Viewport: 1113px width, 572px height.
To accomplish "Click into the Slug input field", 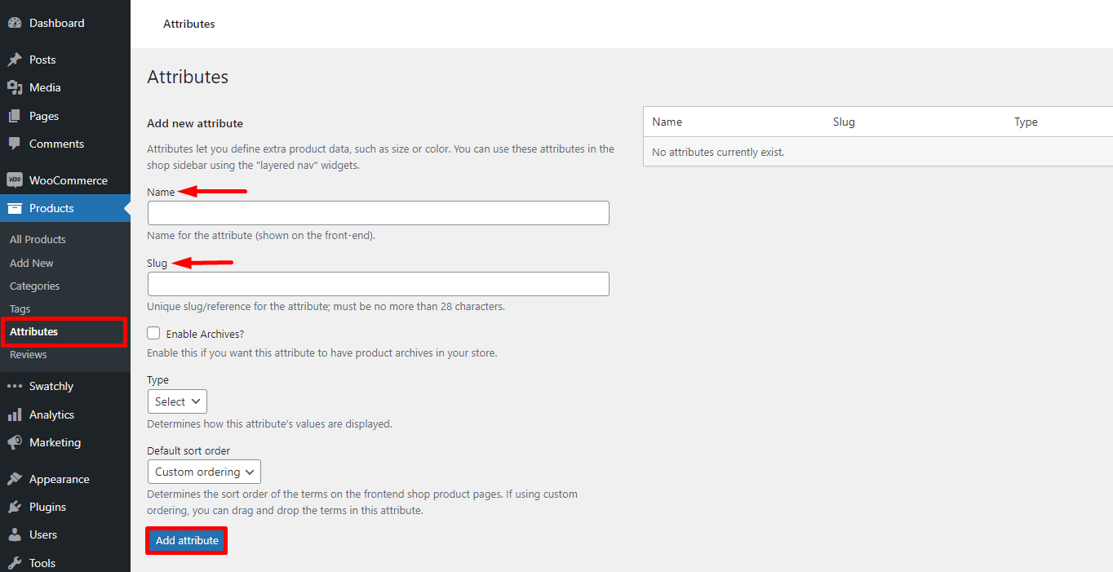I will pyautogui.click(x=378, y=284).
